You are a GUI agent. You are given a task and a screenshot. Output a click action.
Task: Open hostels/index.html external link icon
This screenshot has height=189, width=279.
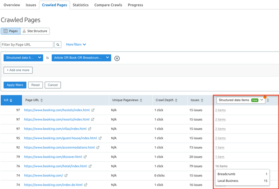[93, 110]
